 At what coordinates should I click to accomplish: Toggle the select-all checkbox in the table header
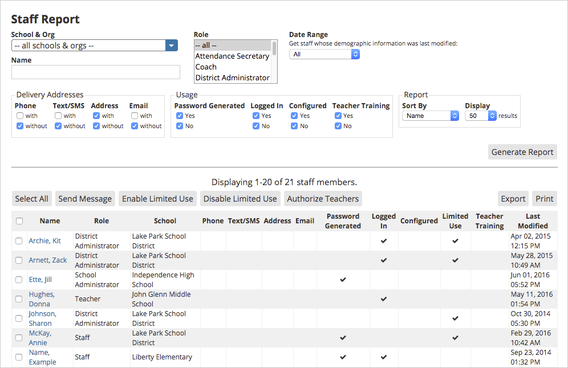point(19,220)
